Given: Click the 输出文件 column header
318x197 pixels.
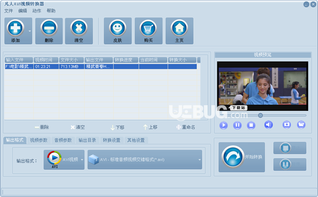Looking at the screenshot, I should (x=99, y=60).
